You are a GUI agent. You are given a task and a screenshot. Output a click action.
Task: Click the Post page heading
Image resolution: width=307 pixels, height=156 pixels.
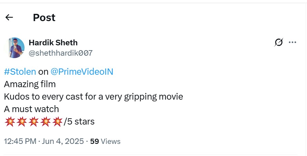(x=44, y=18)
